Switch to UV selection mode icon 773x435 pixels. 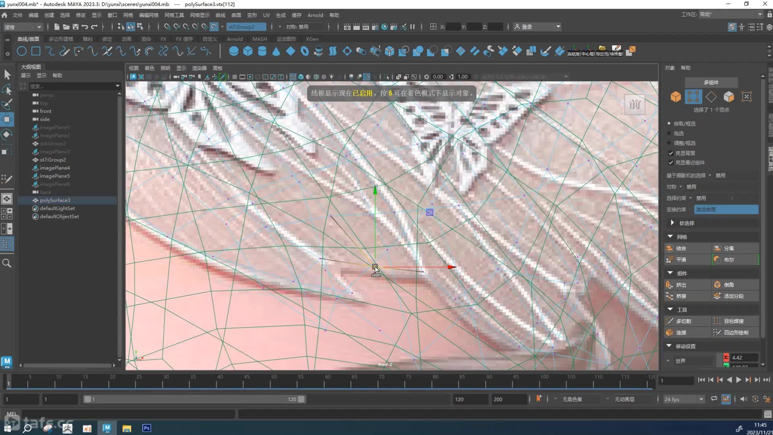coord(746,97)
